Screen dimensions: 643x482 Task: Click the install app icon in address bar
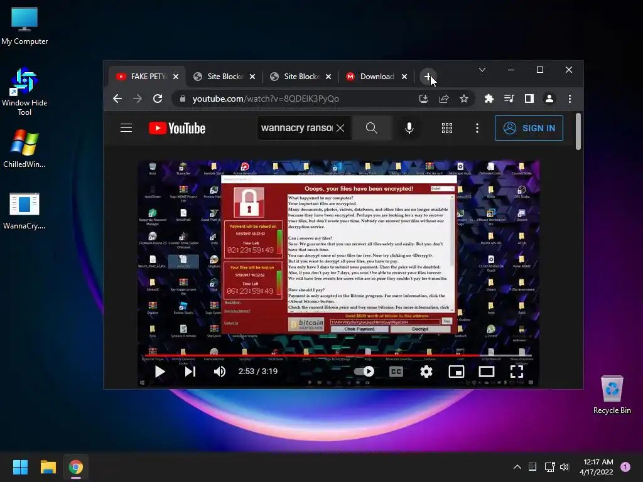[424, 99]
